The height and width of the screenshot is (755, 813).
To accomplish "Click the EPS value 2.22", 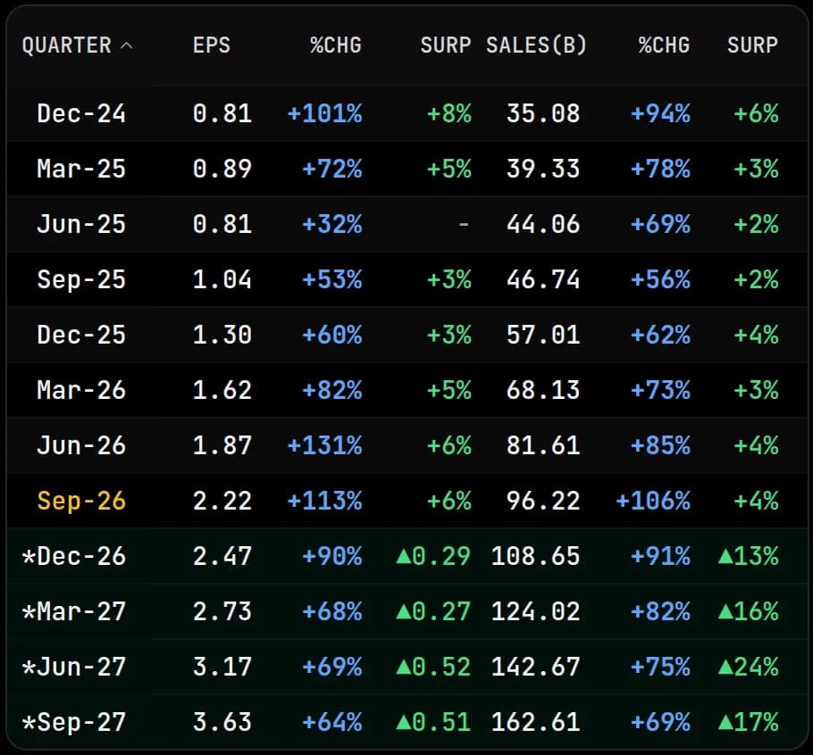I will click(x=222, y=501).
